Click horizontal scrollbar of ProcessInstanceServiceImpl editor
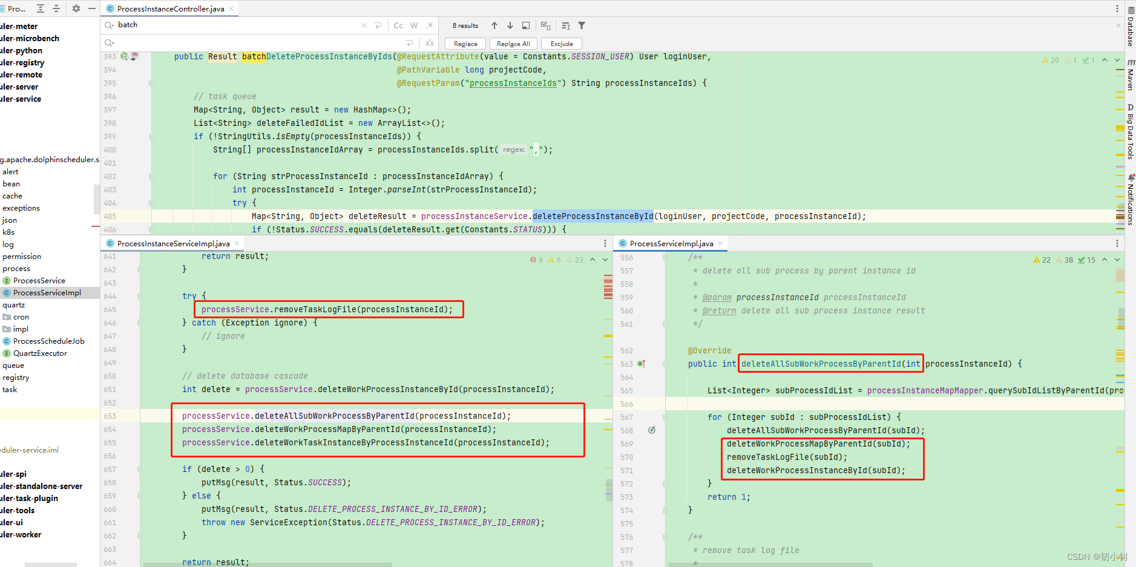Screen dimensions: 1136x567 tap(267, 565)
